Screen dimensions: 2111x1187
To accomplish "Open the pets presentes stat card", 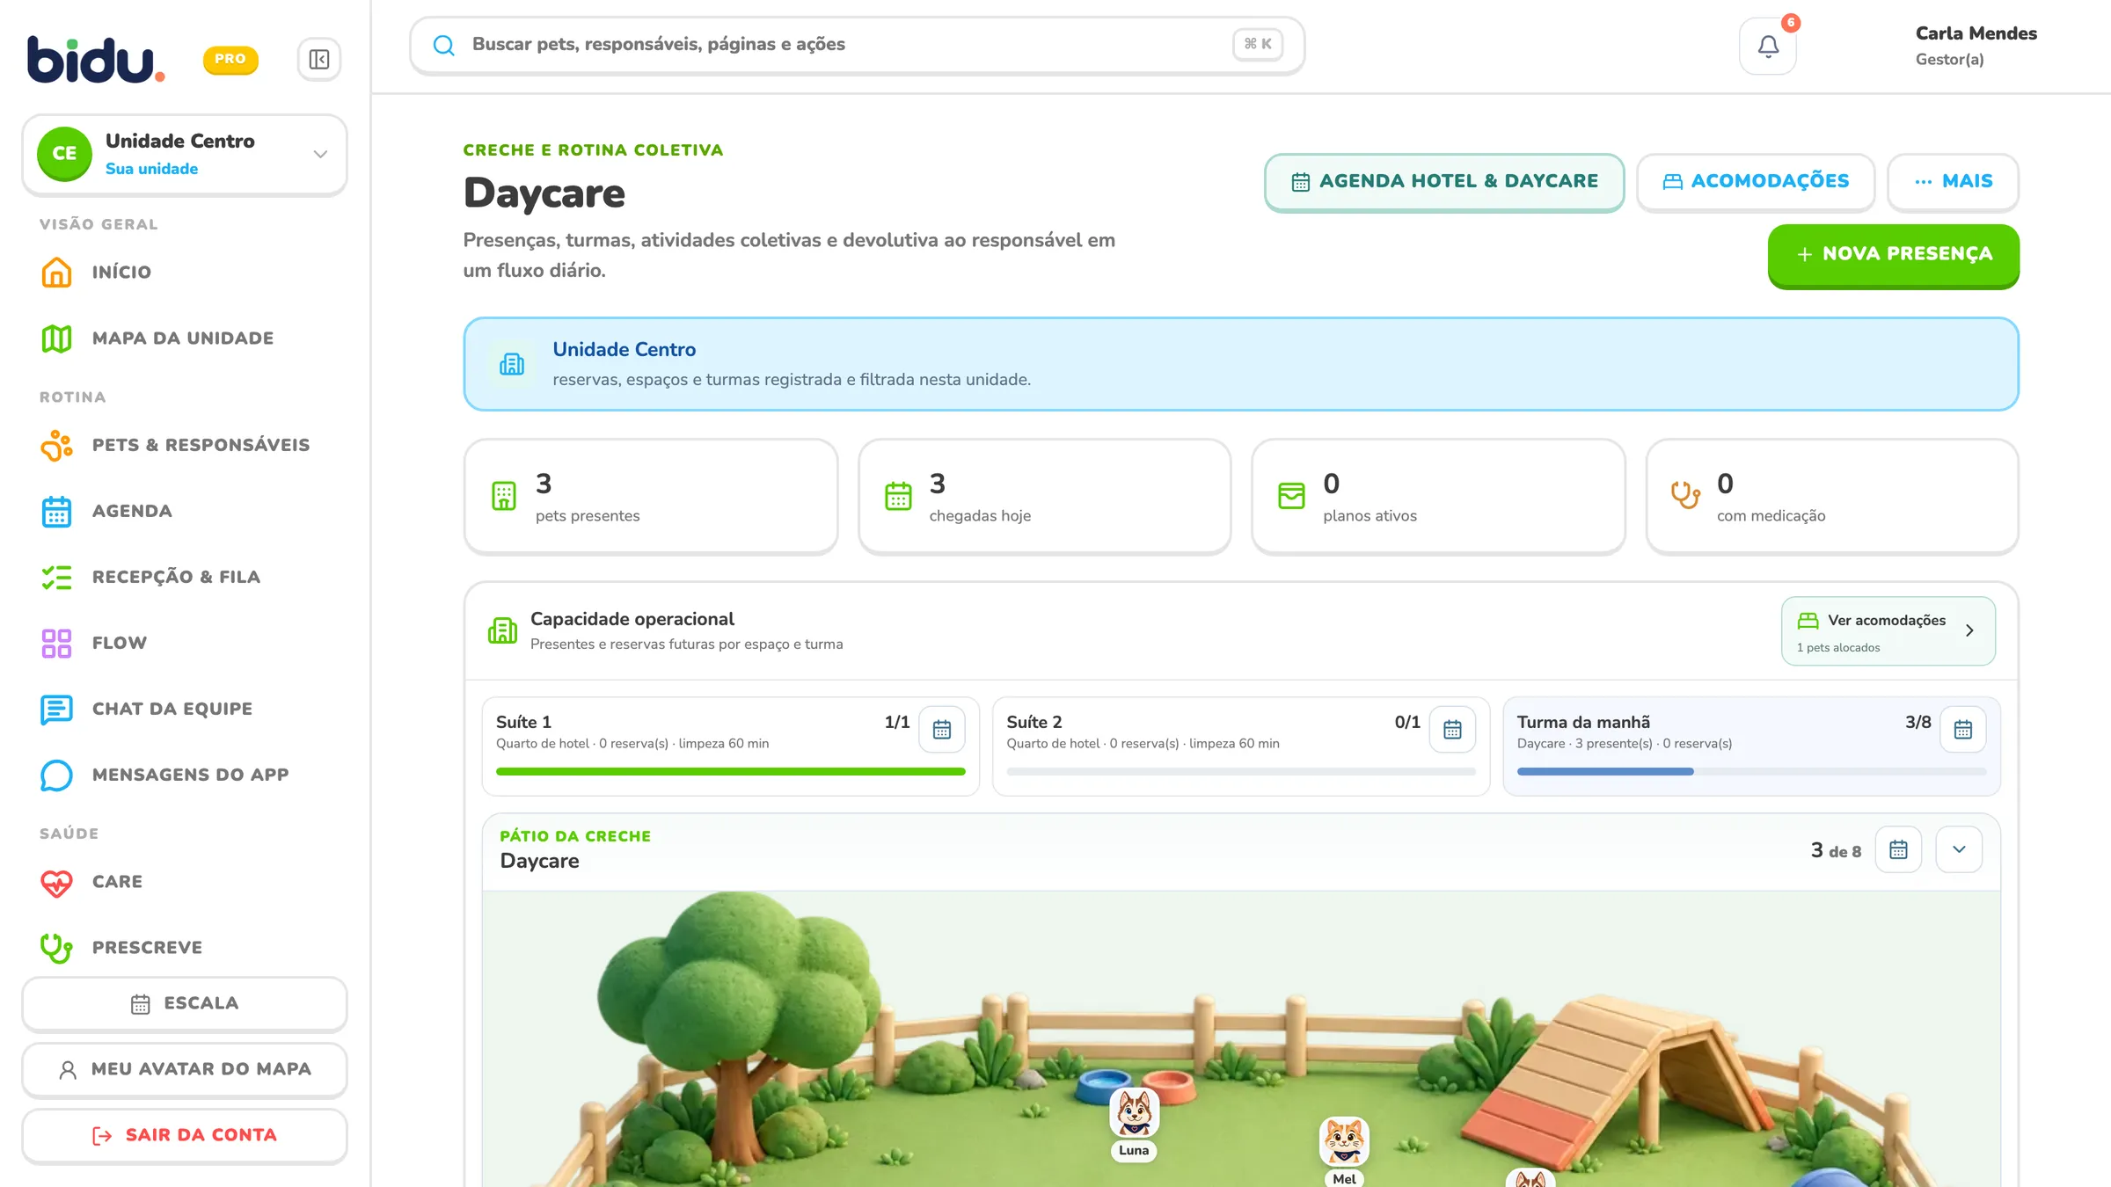I will pyautogui.click(x=651, y=497).
